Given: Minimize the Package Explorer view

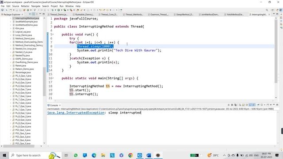Looking at the screenshot, I should pyautogui.click(x=40, y=14).
